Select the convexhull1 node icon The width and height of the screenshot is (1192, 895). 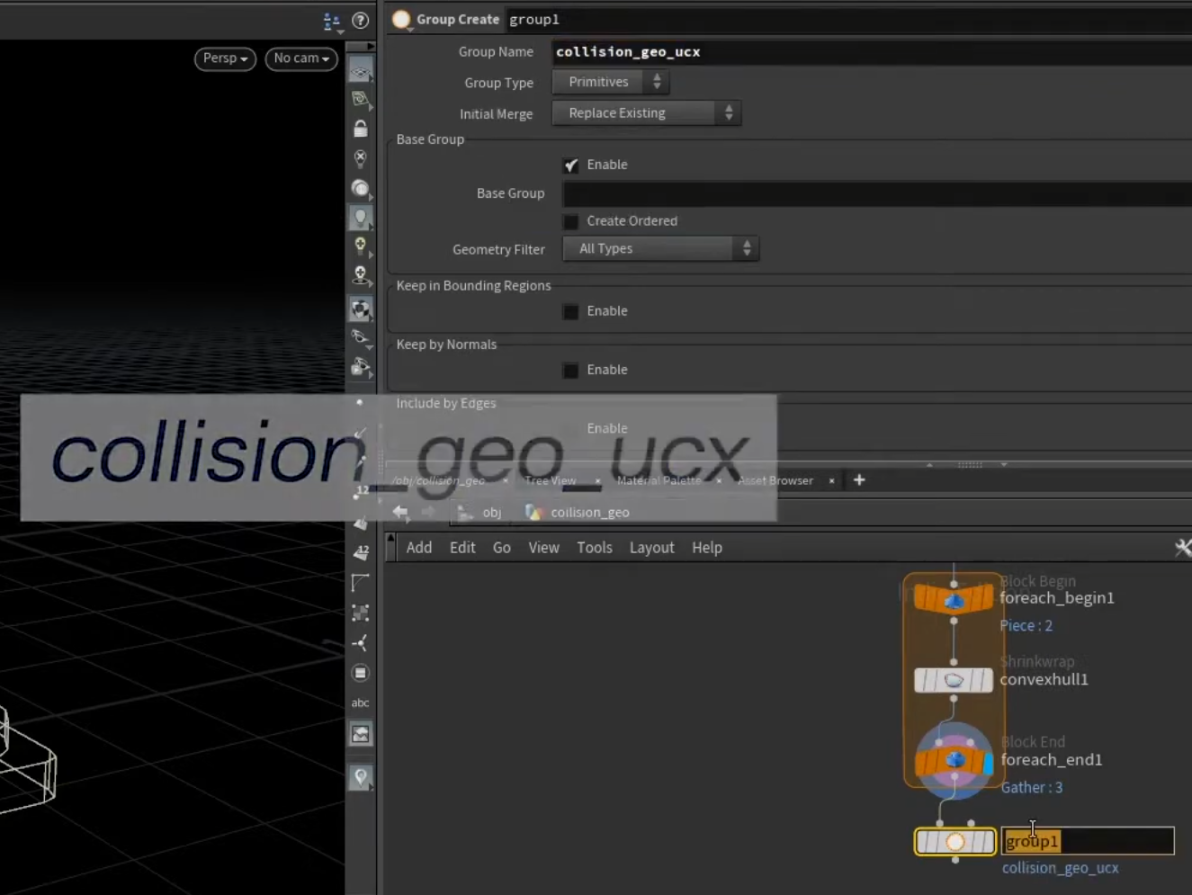954,680
